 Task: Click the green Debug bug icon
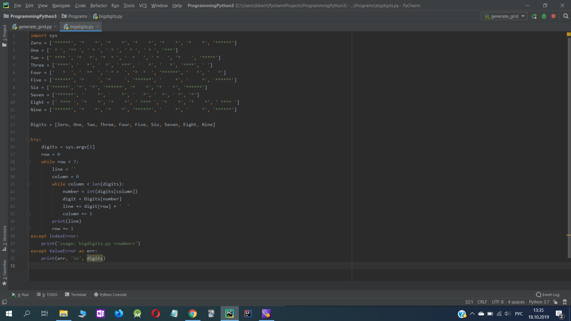tap(544, 16)
